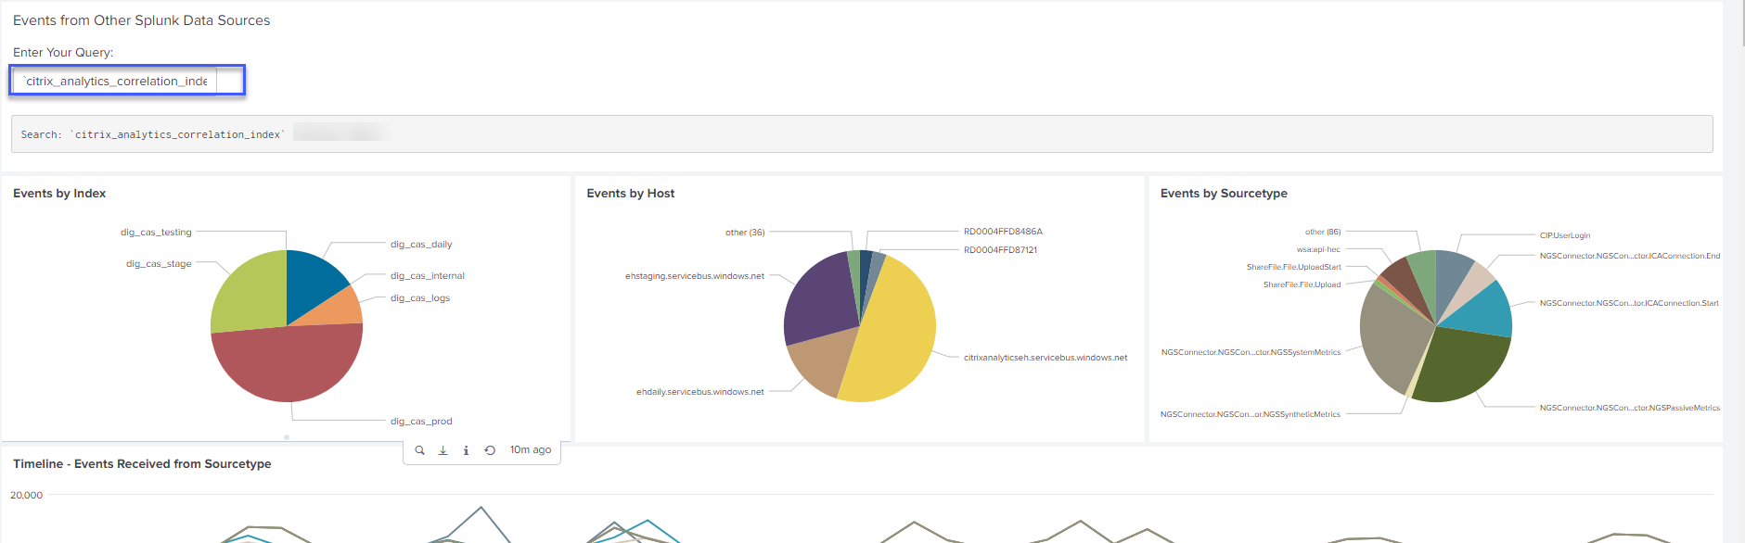The image size is (1745, 543).
Task: Click the dig_cas_logs label
Action: coord(420,298)
